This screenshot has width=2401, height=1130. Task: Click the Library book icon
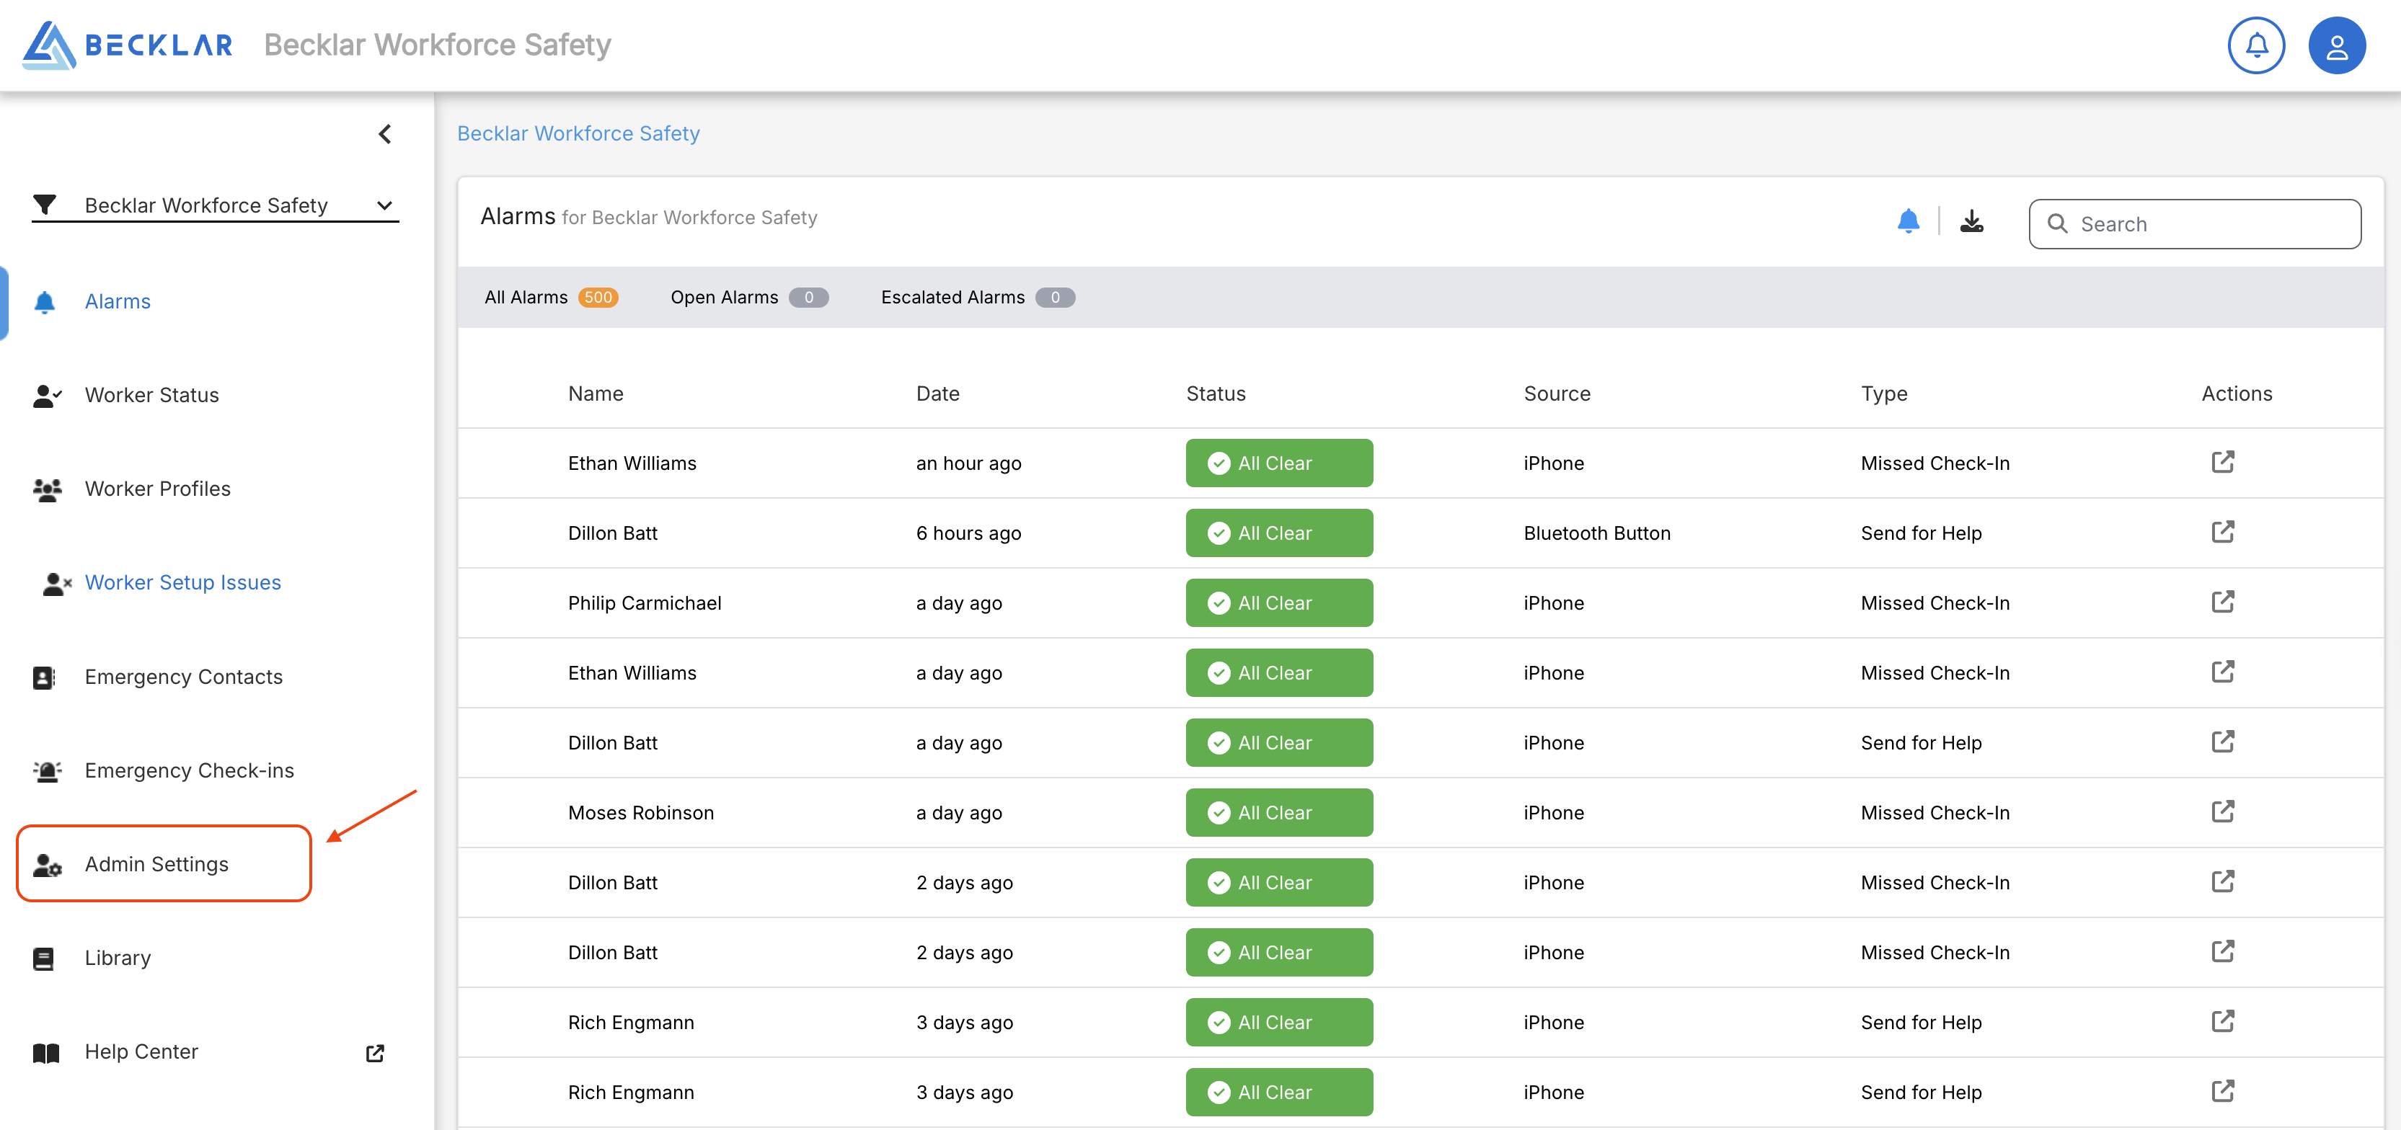click(44, 958)
